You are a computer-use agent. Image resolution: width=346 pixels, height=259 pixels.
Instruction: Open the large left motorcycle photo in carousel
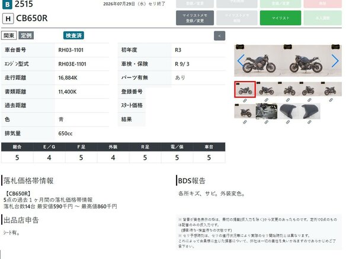pyautogui.click(x=259, y=60)
